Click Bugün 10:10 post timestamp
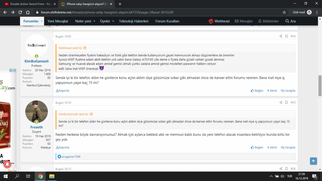Image resolution: width=322 pixels, height=181 pixels. tap(63, 103)
